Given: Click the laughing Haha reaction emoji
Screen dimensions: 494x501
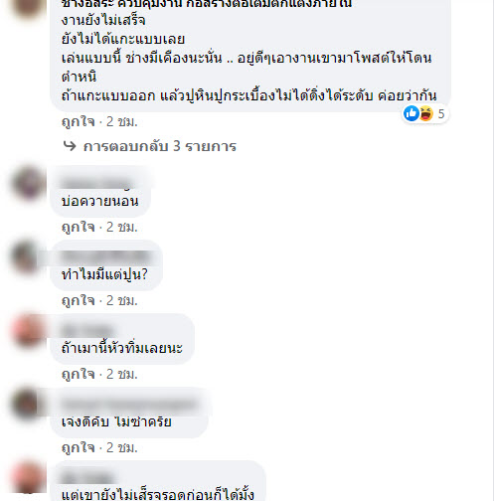Looking at the screenshot, I should pos(425,113).
